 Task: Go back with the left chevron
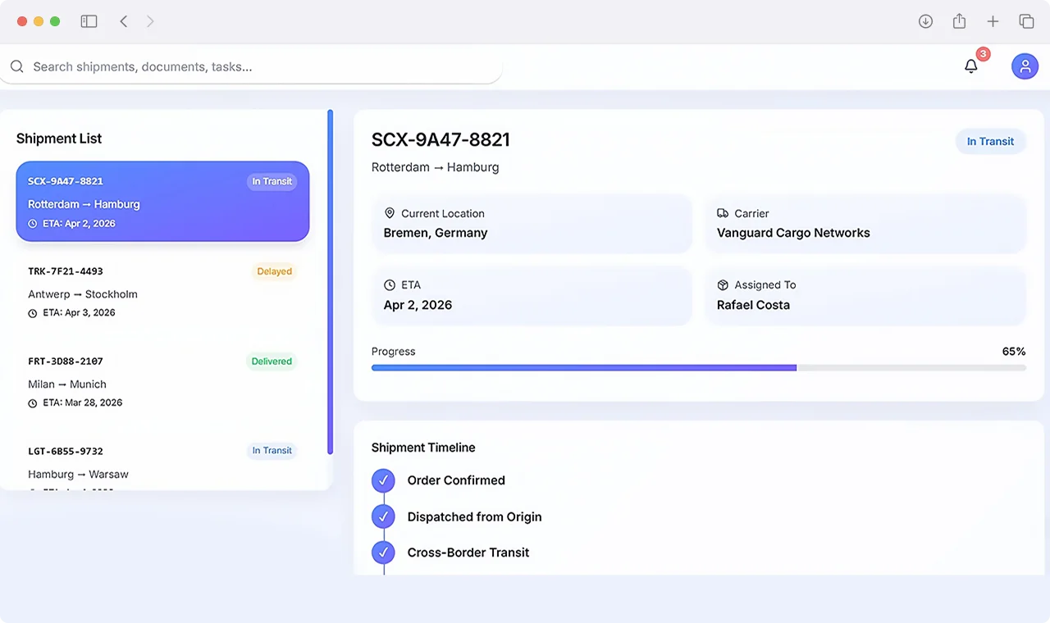click(124, 21)
